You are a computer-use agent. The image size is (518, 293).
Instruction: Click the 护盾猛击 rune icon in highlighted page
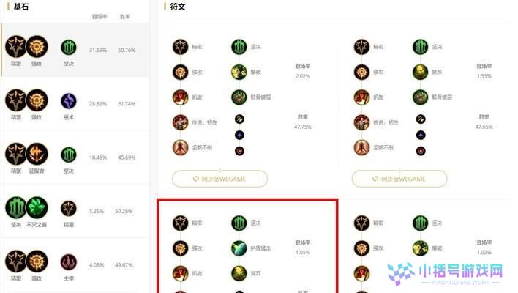click(239, 248)
